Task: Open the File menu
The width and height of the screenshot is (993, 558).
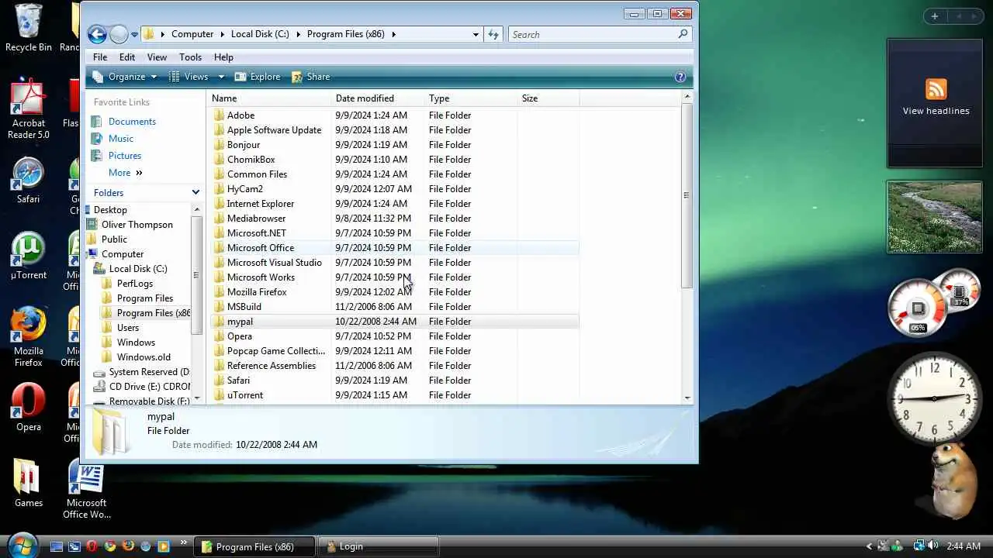Action: point(100,57)
